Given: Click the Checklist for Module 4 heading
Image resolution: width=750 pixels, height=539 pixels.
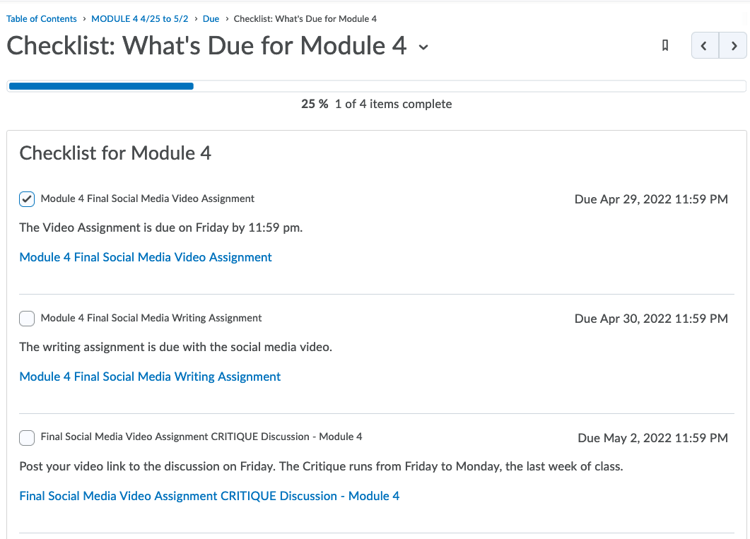Looking at the screenshot, I should (x=115, y=153).
